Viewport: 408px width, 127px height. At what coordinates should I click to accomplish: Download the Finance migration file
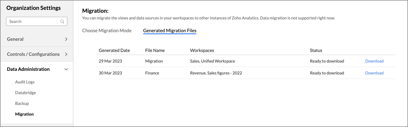pyautogui.click(x=374, y=73)
